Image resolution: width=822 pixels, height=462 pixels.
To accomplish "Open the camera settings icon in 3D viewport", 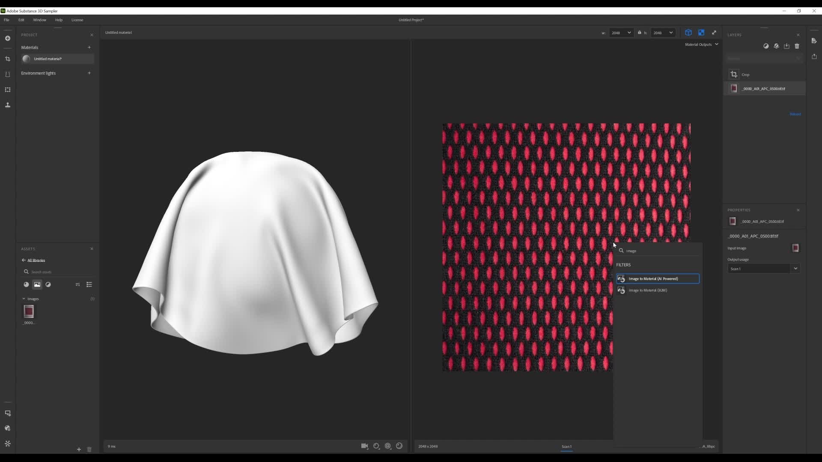I will [364, 446].
